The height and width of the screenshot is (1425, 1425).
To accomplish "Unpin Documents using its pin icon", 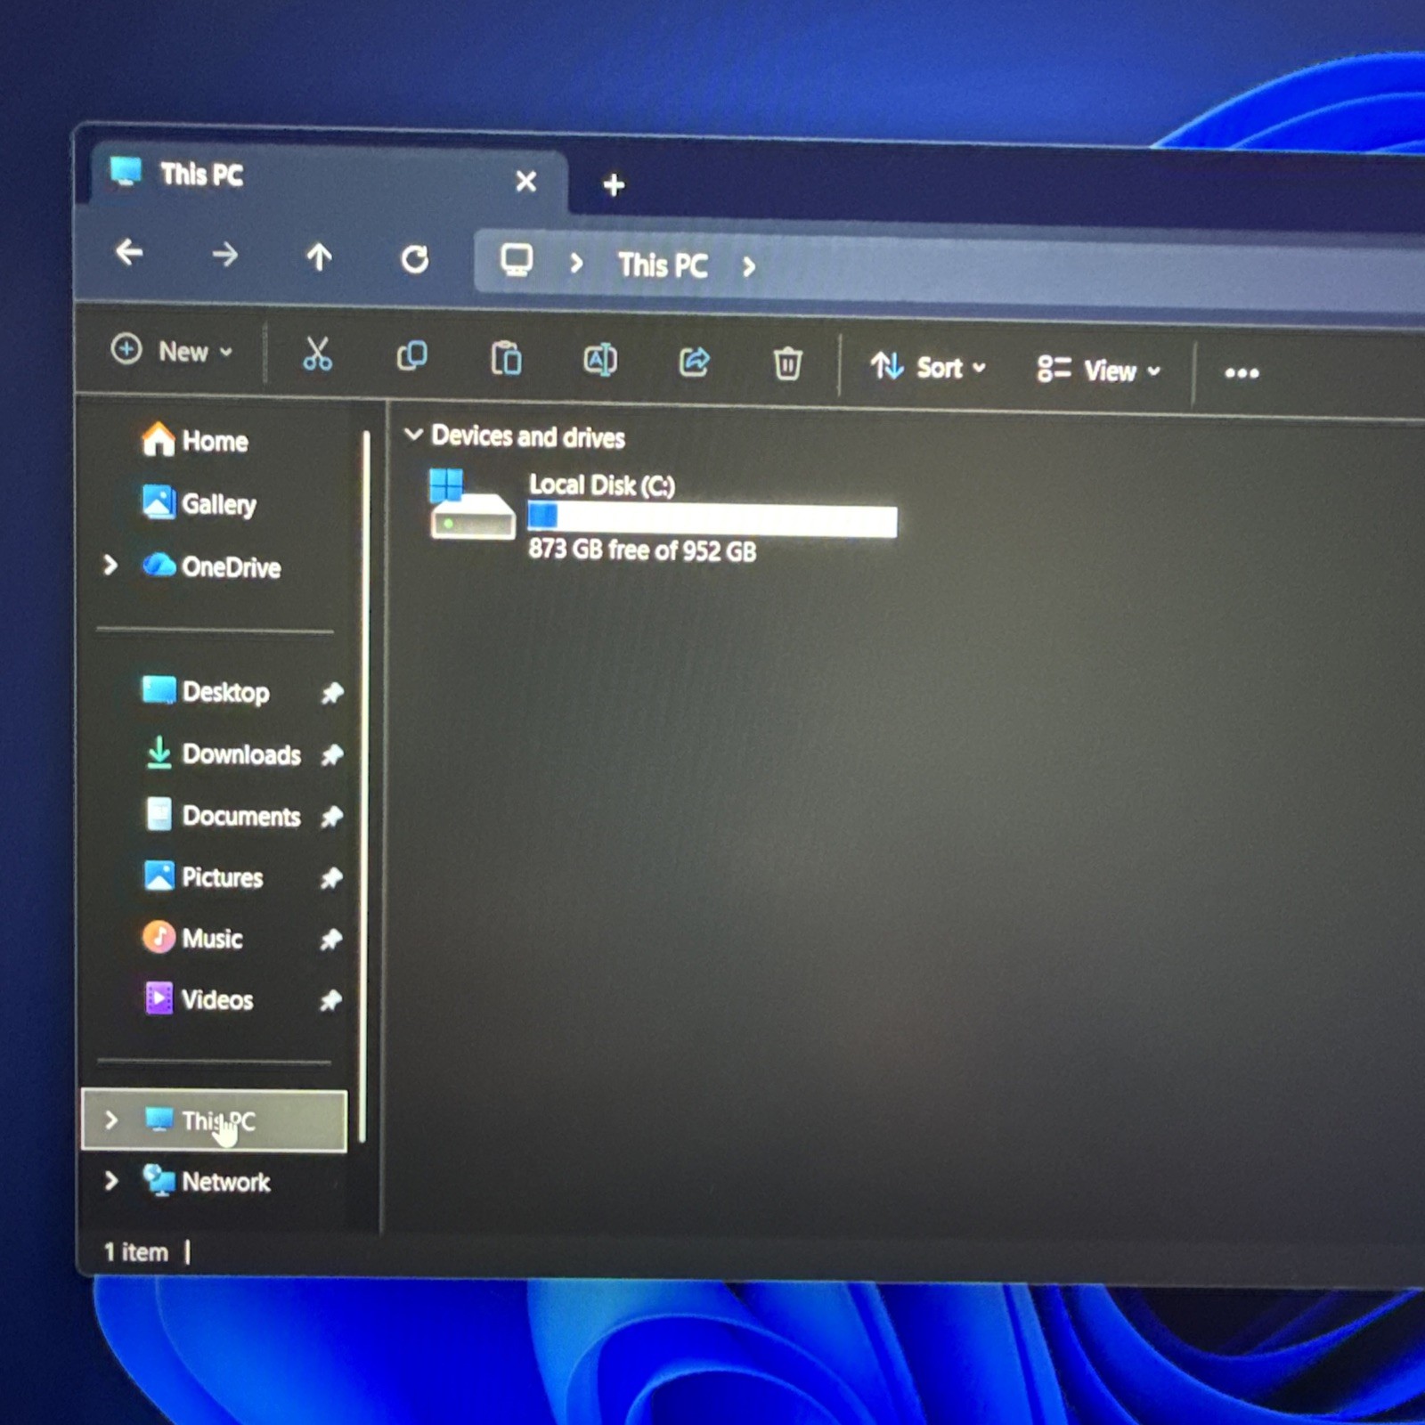I will (331, 817).
